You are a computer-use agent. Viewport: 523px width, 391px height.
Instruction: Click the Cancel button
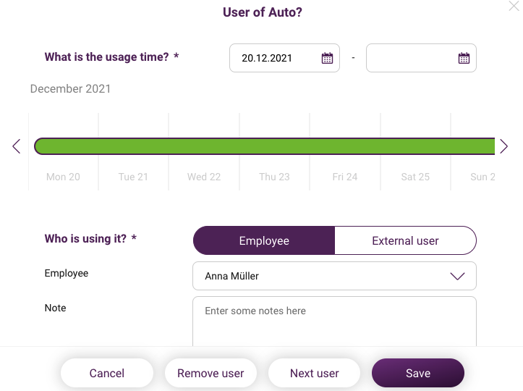107,373
